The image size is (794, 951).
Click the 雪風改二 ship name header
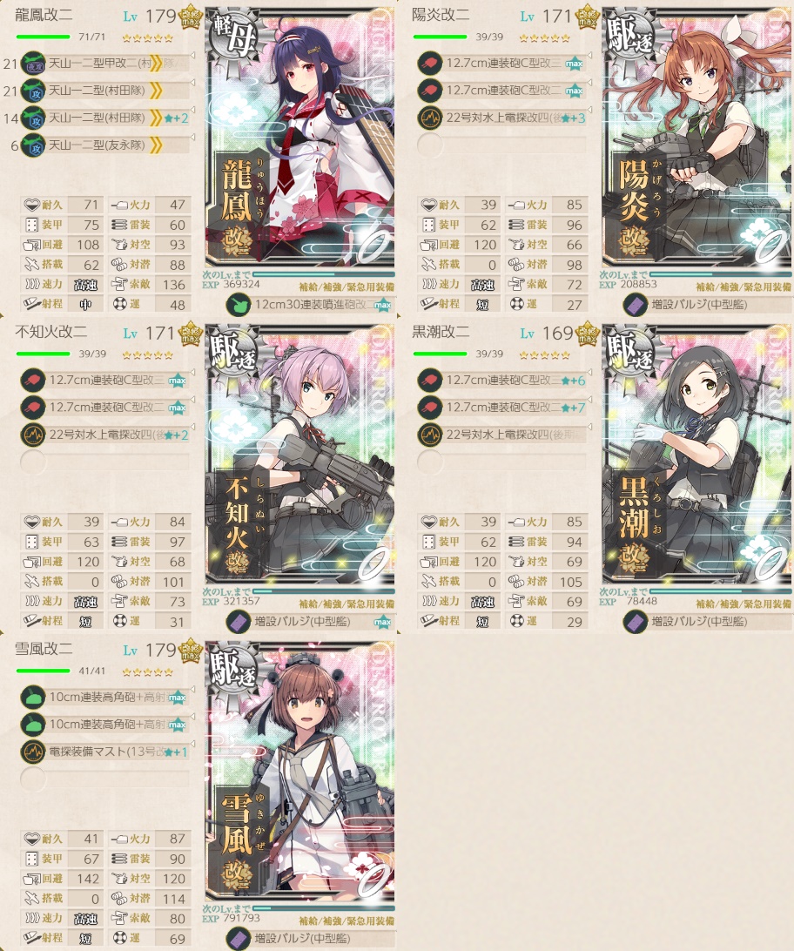pyautogui.click(x=44, y=649)
